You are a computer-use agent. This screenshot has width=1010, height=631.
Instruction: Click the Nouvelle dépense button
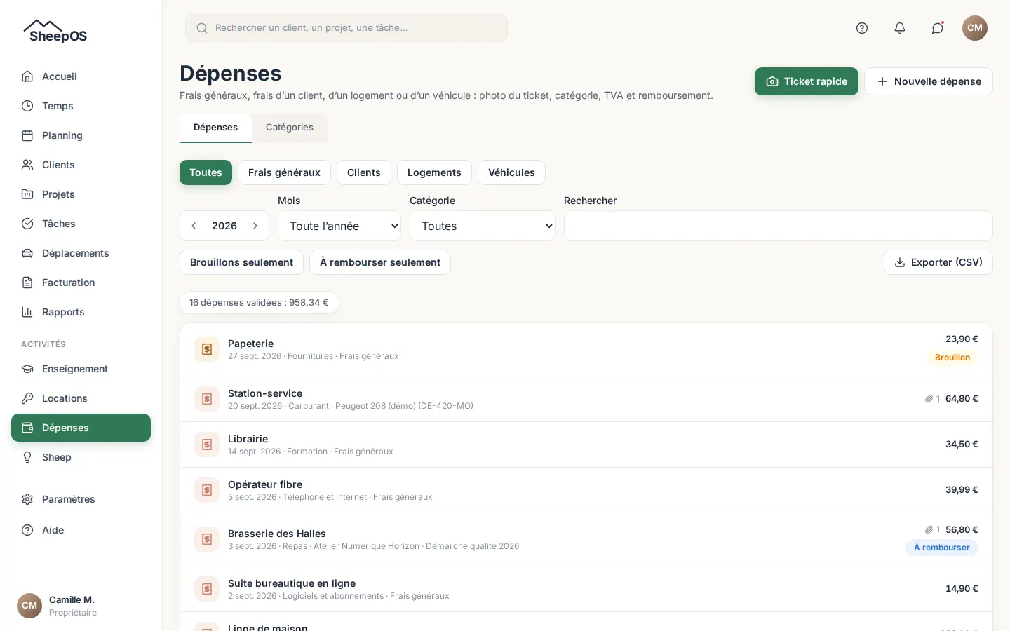[x=929, y=81]
